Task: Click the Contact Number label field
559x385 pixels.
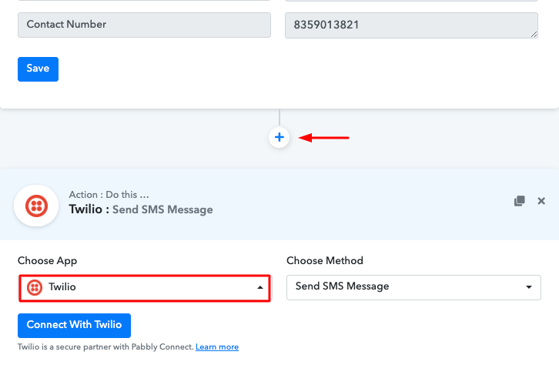Action: pos(145,25)
